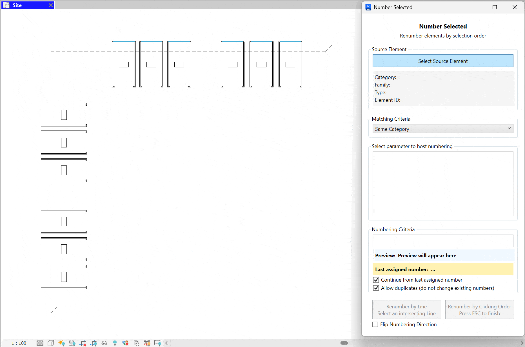Screen dimensions: 525x347
Task: Click Reveal Hidden Elements lightbulb
Action: click(115, 343)
